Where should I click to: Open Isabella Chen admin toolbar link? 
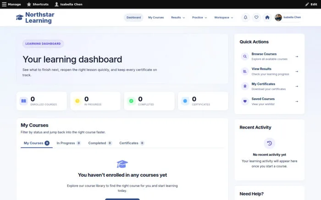(68, 4)
